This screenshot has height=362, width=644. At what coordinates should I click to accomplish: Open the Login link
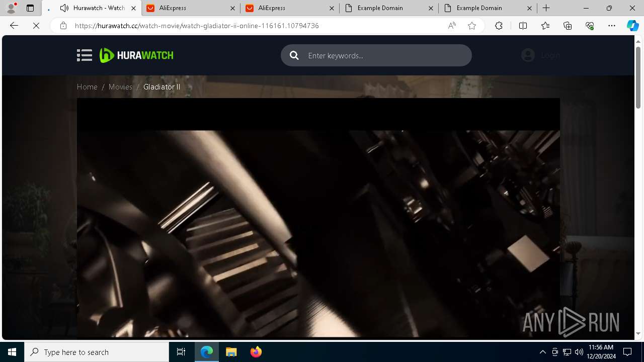click(550, 55)
